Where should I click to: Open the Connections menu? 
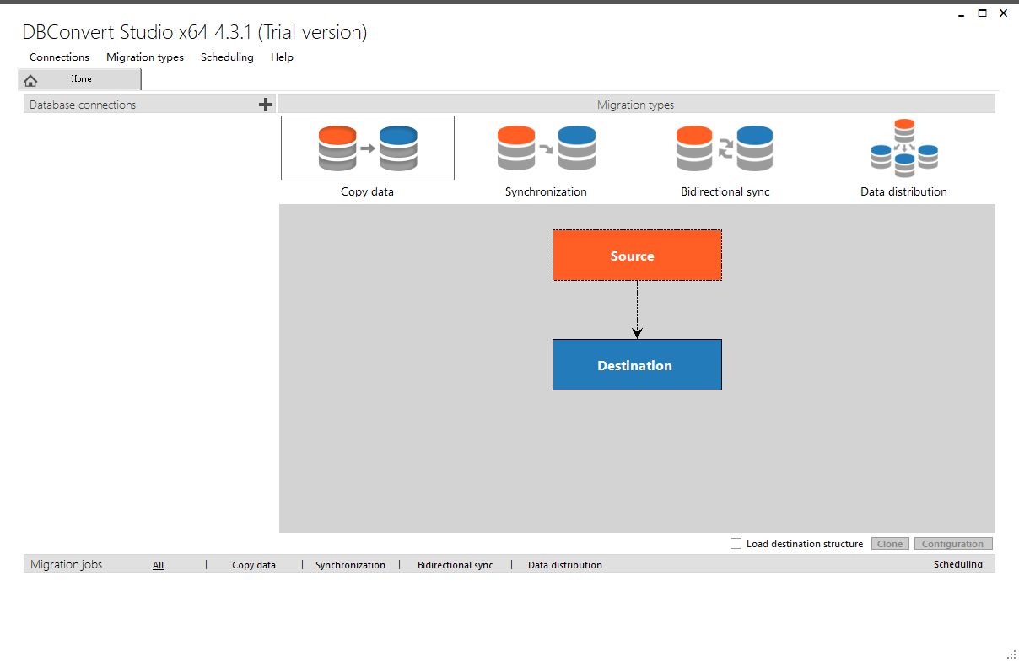click(x=59, y=57)
